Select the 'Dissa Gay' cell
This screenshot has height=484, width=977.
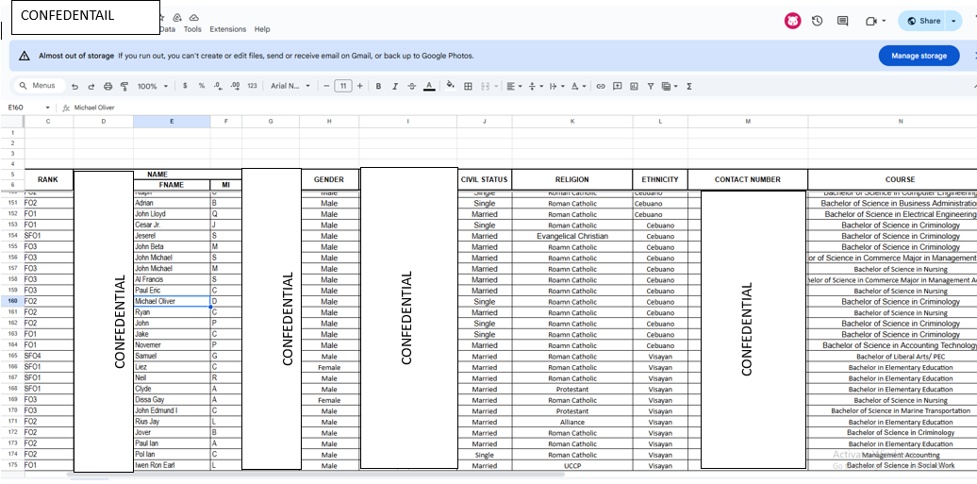172,400
